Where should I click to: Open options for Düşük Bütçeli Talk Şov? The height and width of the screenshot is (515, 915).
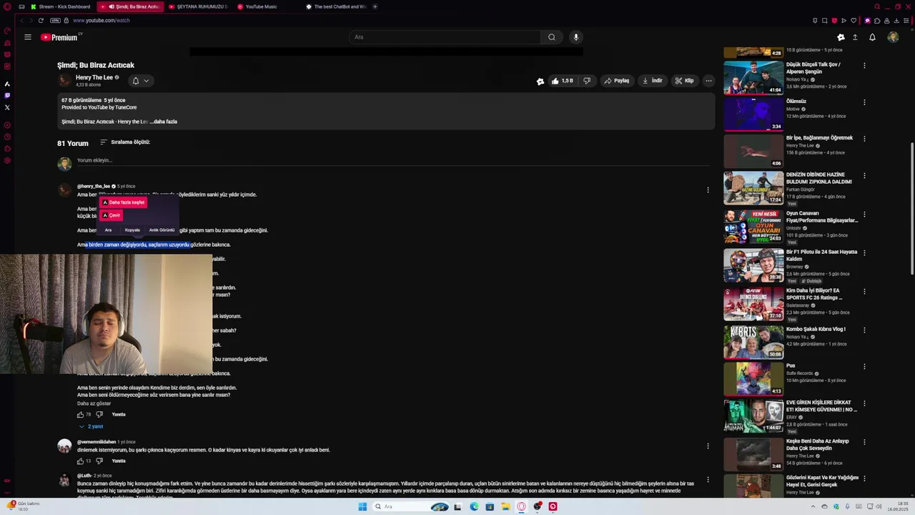[x=864, y=65]
